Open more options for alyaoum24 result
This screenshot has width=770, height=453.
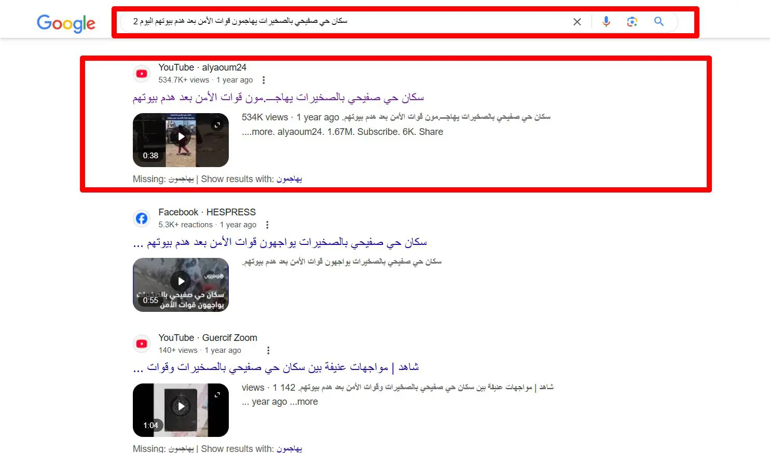[x=264, y=80]
